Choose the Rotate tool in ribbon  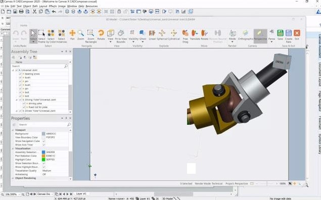click(x=101, y=35)
